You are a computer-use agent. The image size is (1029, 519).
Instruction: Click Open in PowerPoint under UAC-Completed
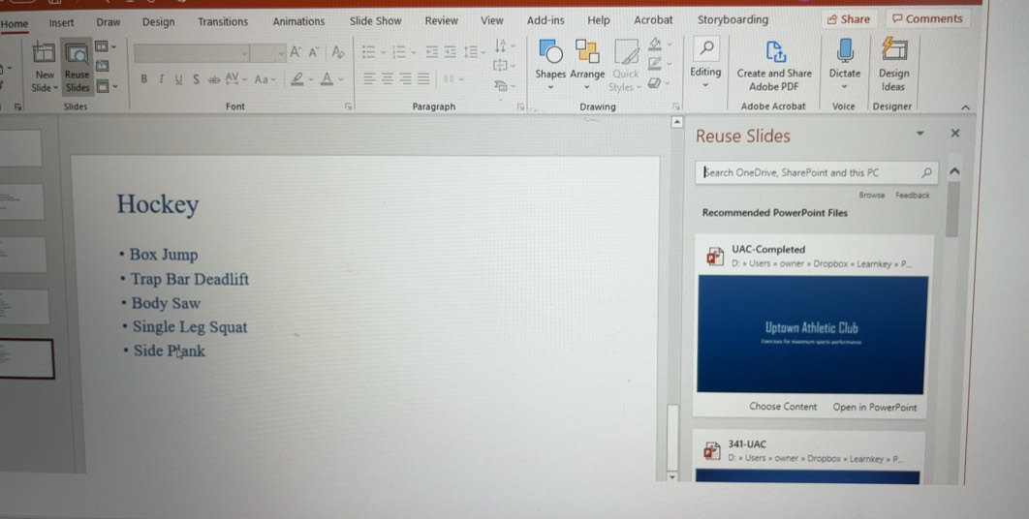click(x=875, y=407)
